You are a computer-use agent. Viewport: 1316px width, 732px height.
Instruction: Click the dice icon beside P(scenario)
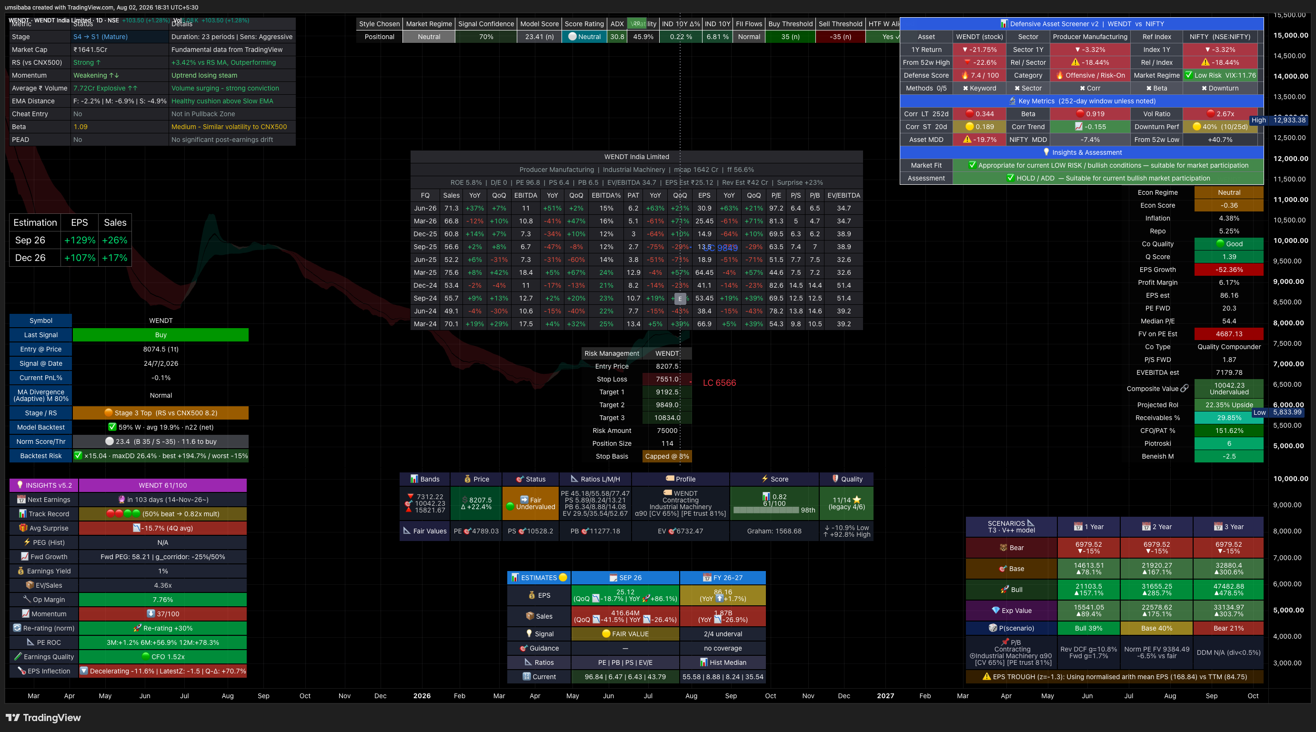[x=993, y=628]
